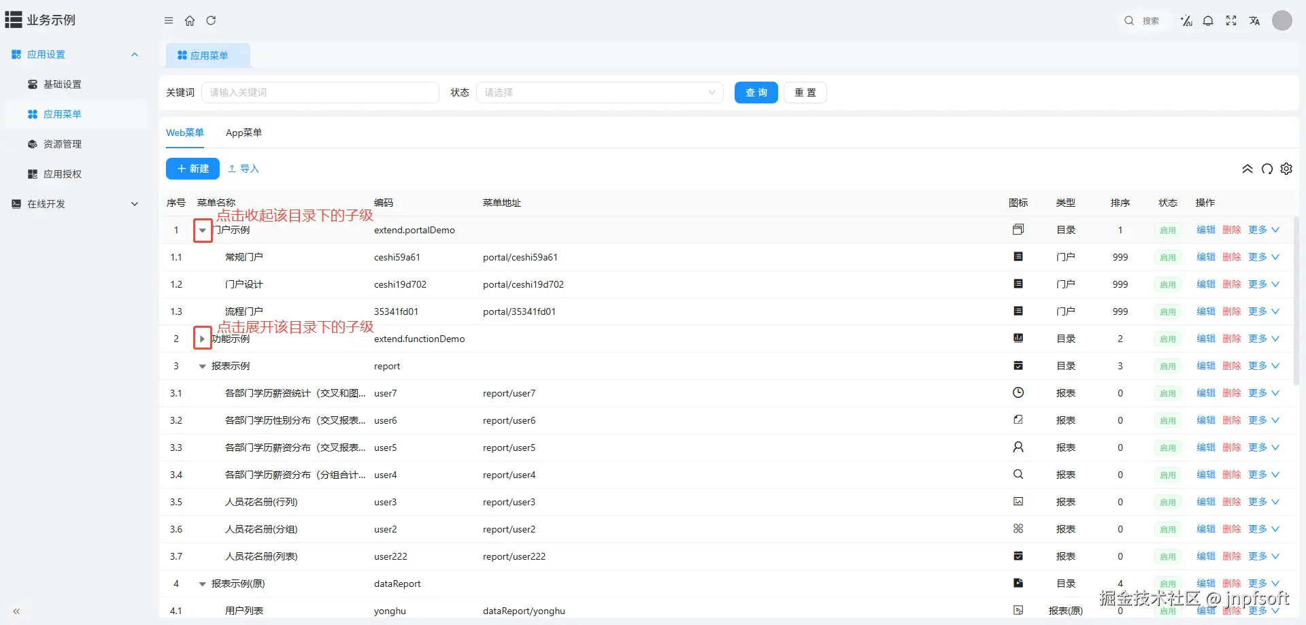Click the dataReport row file icon
The image size is (1306, 625).
coord(1018,583)
